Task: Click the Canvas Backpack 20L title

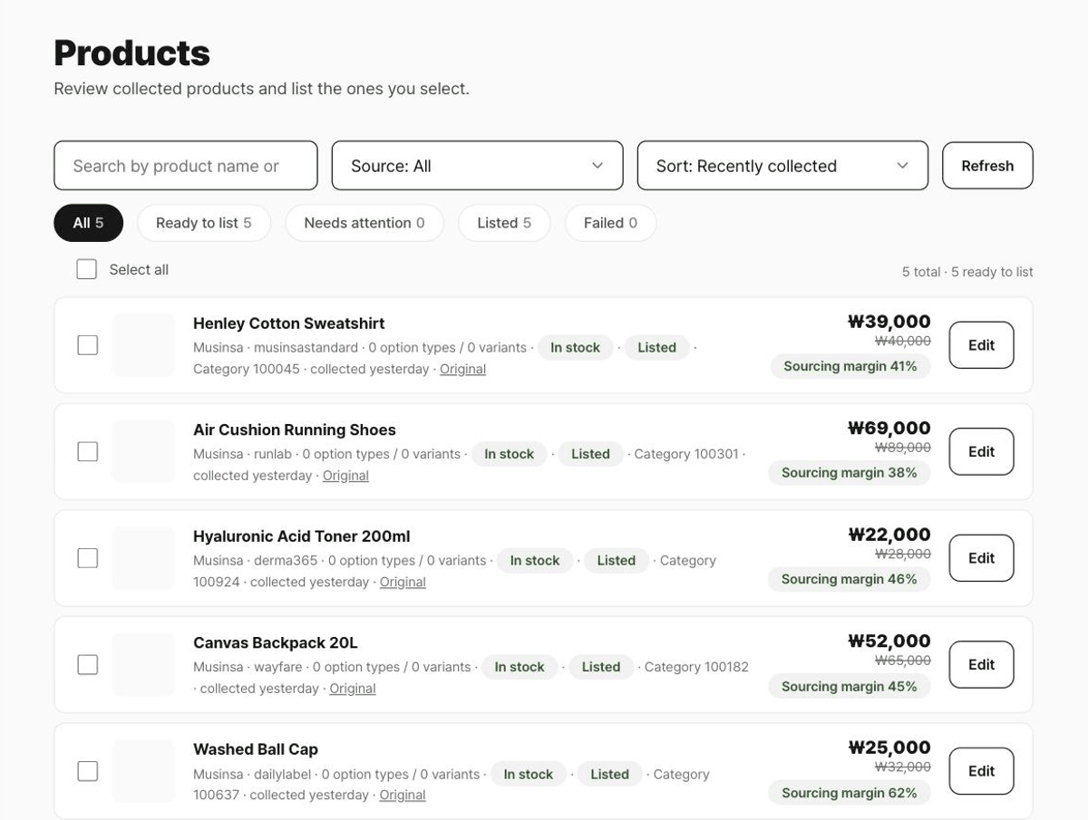Action: [x=276, y=642]
